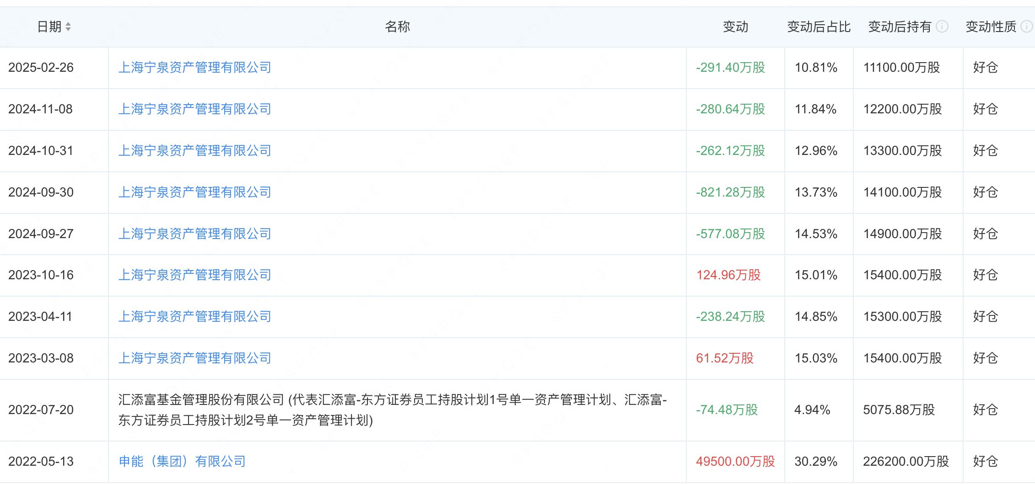Click 好仓 in the 2022-05-13 row
Screen dimensions: 1035x484
[x=986, y=462]
